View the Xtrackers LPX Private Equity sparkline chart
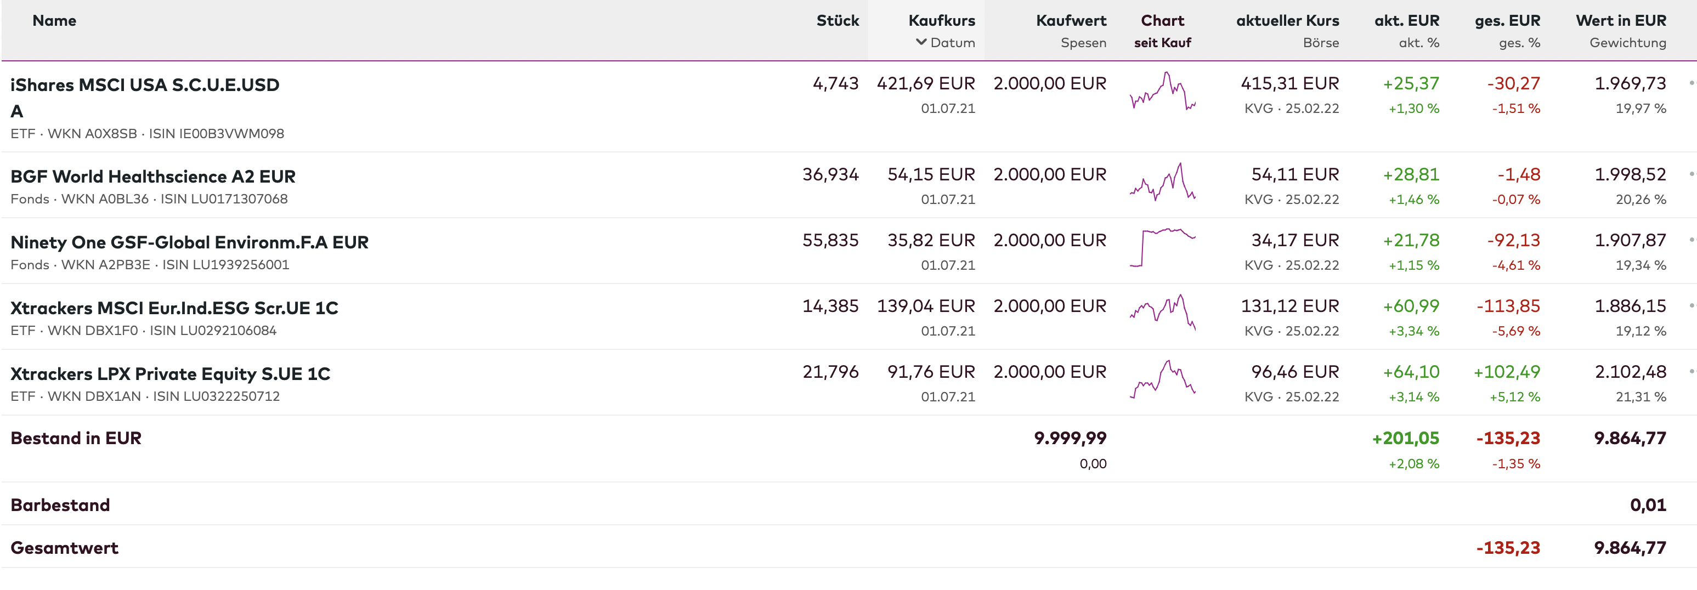The width and height of the screenshot is (1697, 590). tap(1162, 379)
